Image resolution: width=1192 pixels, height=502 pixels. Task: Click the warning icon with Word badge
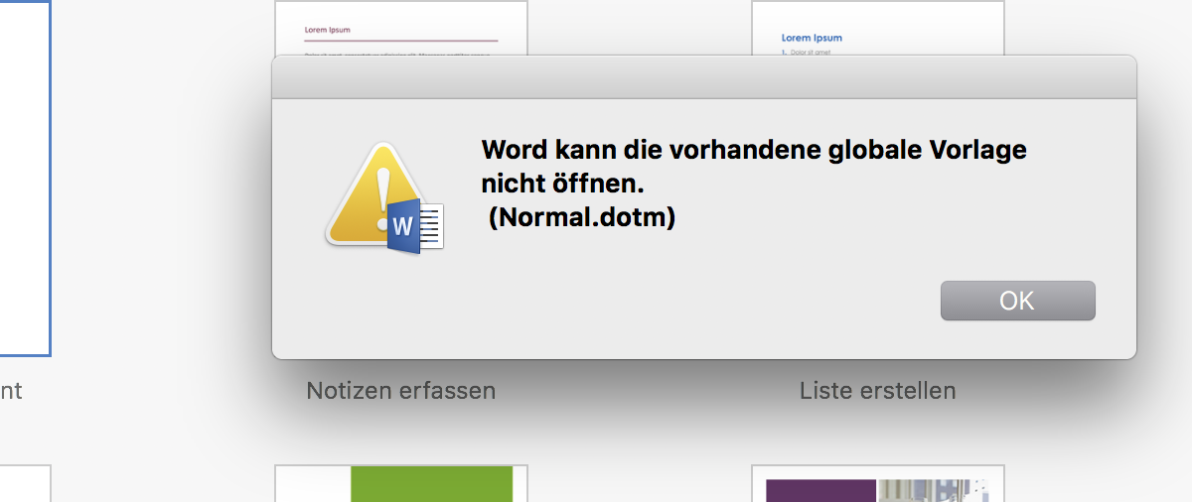click(384, 198)
